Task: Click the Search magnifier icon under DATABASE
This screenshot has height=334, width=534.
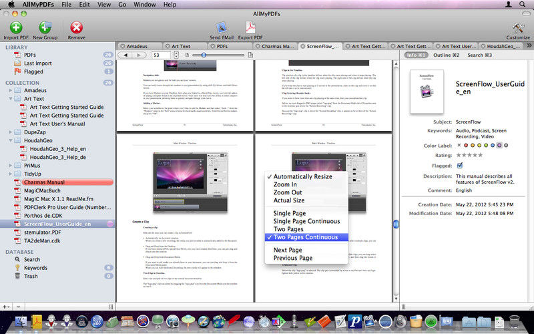Action: click(x=17, y=259)
